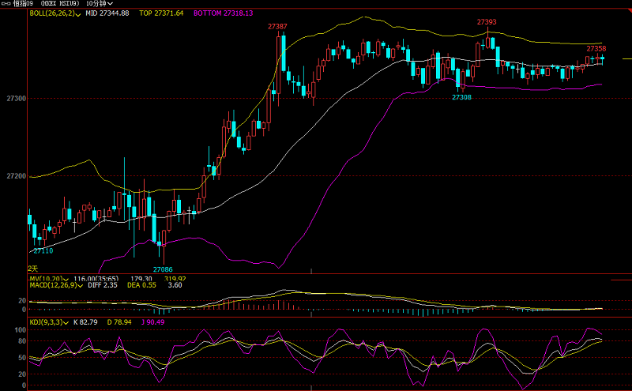
Task: Click the yellow TOP 27371.64 value
Action: (x=161, y=13)
